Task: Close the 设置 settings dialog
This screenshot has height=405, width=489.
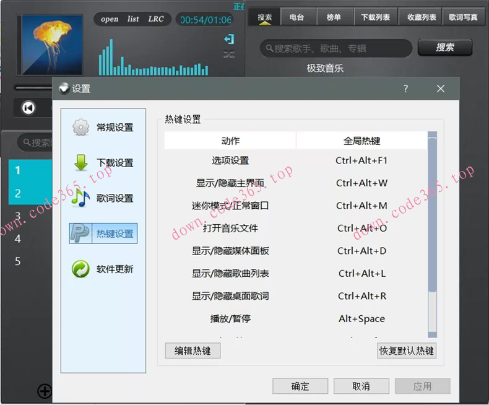Action: point(441,89)
